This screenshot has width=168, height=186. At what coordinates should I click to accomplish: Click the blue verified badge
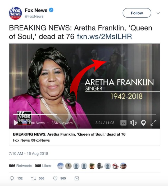coord(51,10)
